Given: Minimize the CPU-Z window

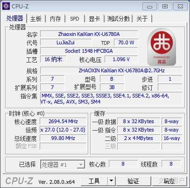Looking at the screenshot, I should tap(149, 7).
